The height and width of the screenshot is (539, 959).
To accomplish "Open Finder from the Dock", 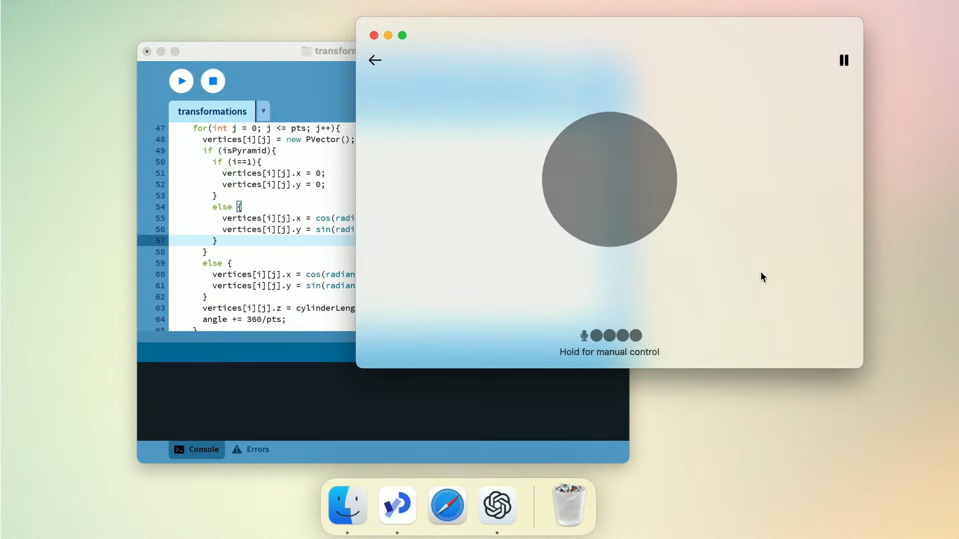I will (347, 505).
